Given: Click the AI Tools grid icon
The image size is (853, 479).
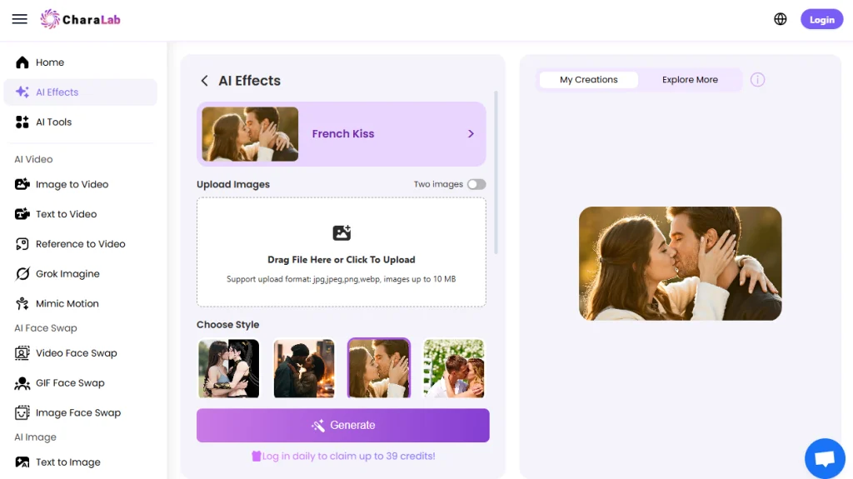Looking at the screenshot, I should click(x=22, y=122).
